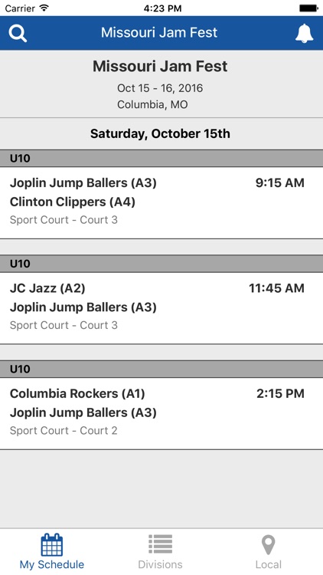323x575 pixels.
Task: Tap Columbia, MO event location text
Action: tap(152, 104)
